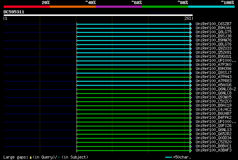Screen dimensions: 238x160
Task: Select the UniRef100_Q52K81 label
Action: click(213, 52)
